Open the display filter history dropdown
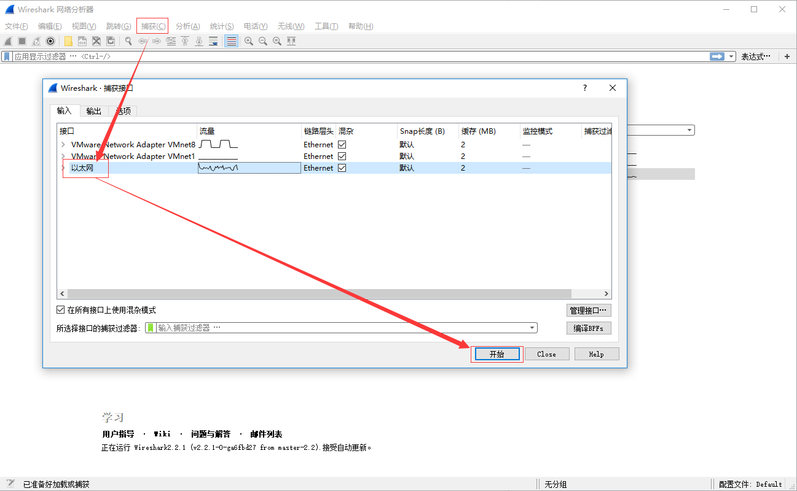This screenshot has width=797, height=491. (x=731, y=56)
